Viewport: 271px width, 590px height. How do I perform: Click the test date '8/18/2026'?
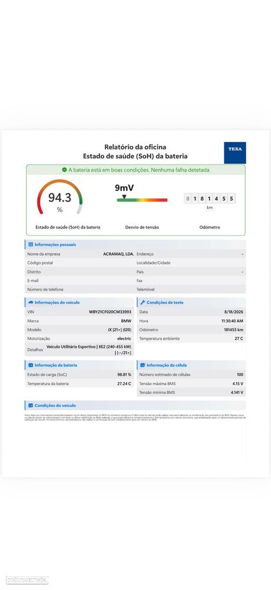(x=234, y=312)
